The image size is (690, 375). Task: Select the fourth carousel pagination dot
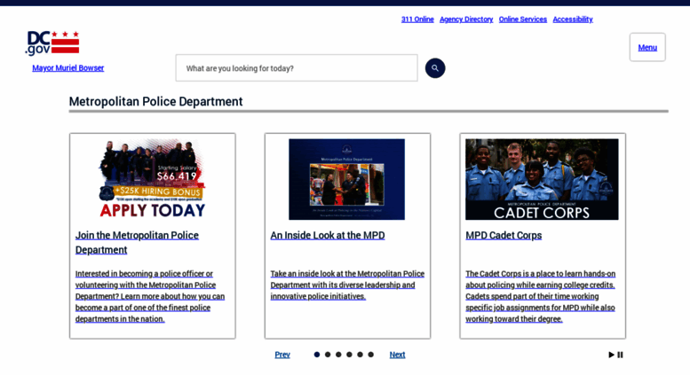pyautogui.click(x=349, y=355)
